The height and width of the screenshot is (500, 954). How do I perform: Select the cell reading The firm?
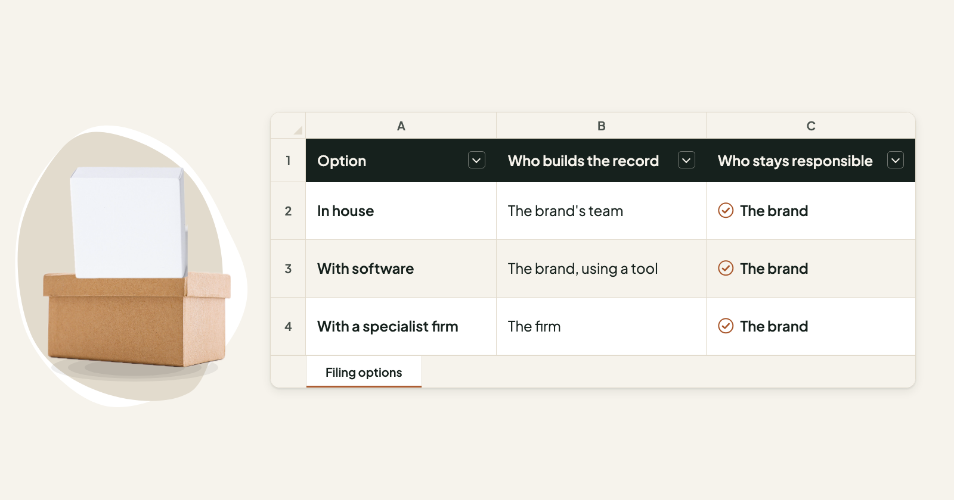point(601,326)
